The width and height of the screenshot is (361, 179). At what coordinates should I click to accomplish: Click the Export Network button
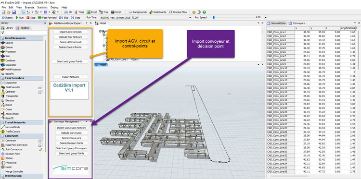click(71, 77)
